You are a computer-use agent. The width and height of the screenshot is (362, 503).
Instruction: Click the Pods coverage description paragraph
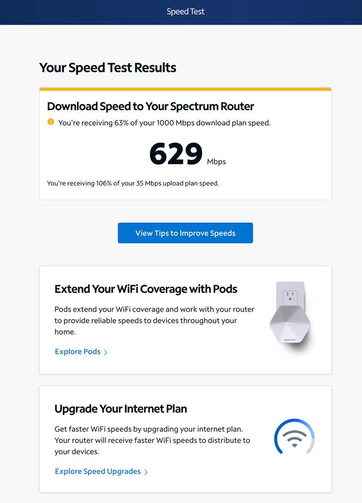coord(154,320)
